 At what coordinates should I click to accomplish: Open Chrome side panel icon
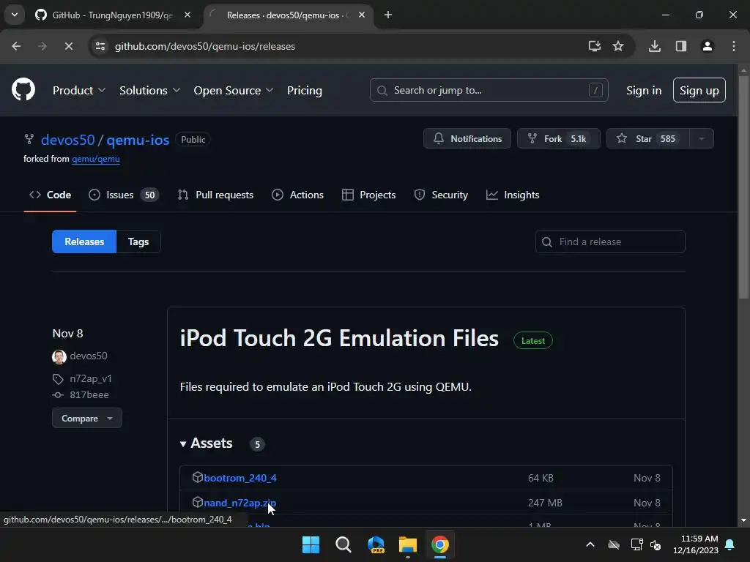click(x=680, y=46)
